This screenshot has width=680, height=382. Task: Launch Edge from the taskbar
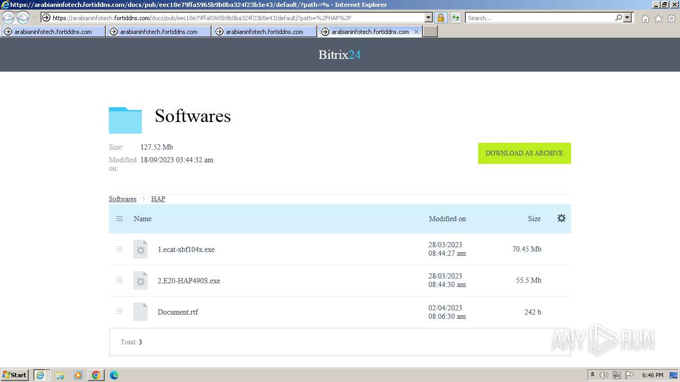pos(114,375)
